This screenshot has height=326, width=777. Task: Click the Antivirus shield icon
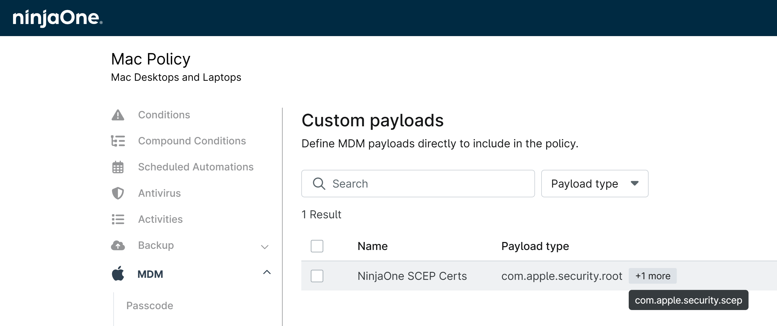118,193
